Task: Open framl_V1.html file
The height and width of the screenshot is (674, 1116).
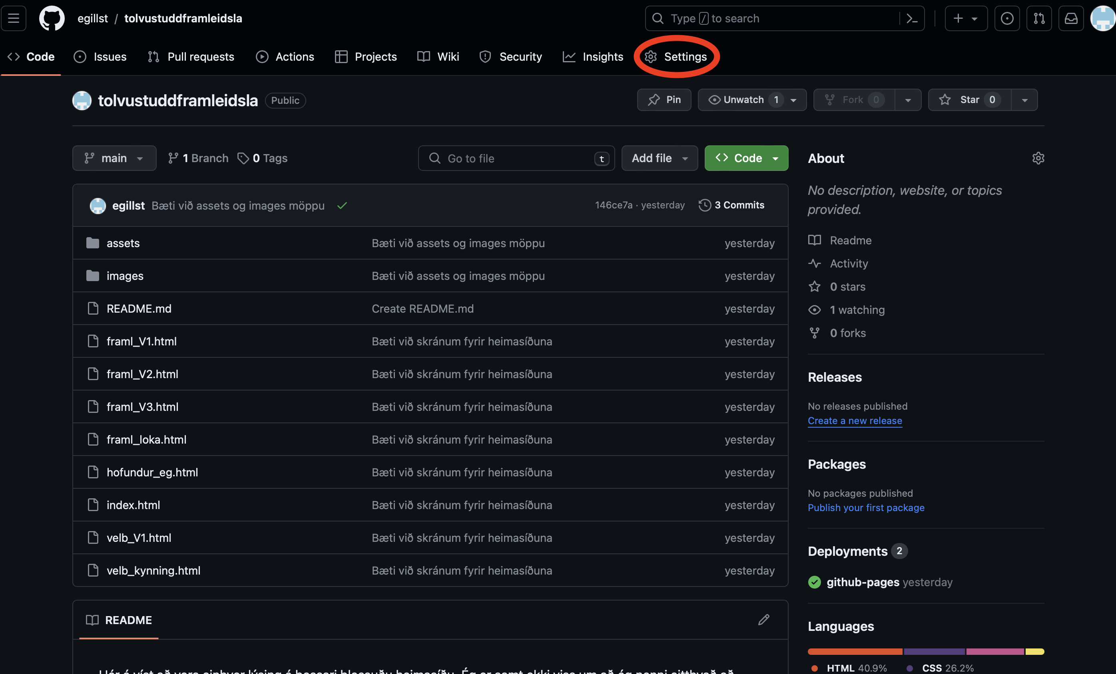Action: (x=142, y=341)
